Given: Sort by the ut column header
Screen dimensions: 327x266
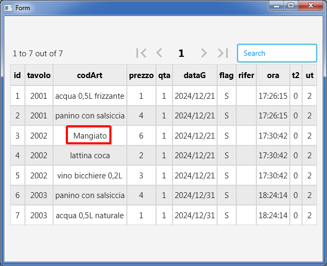Looking at the screenshot, I should [309, 75].
